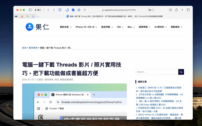Expand the 蘋果周邊 menu

click(x=145, y=27)
